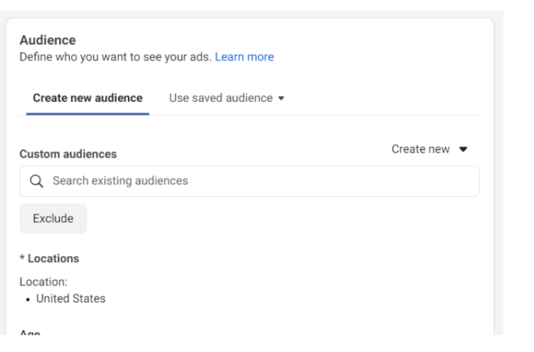The width and height of the screenshot is (534, 352).
Task: Click the Audience panel heading
Action: 46,41
